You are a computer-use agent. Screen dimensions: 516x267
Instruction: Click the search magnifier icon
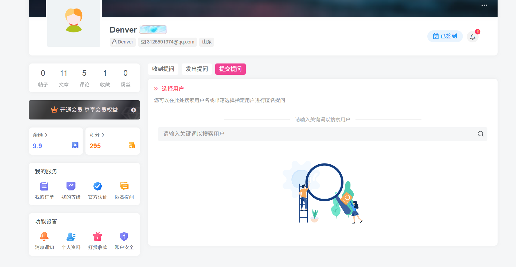pyautogui.click(x=480, y=134)
